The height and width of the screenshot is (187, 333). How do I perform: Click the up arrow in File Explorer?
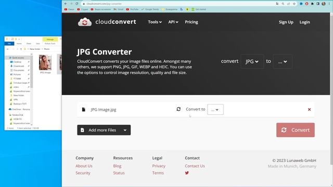pyautogui.click(x=21, y=49)
